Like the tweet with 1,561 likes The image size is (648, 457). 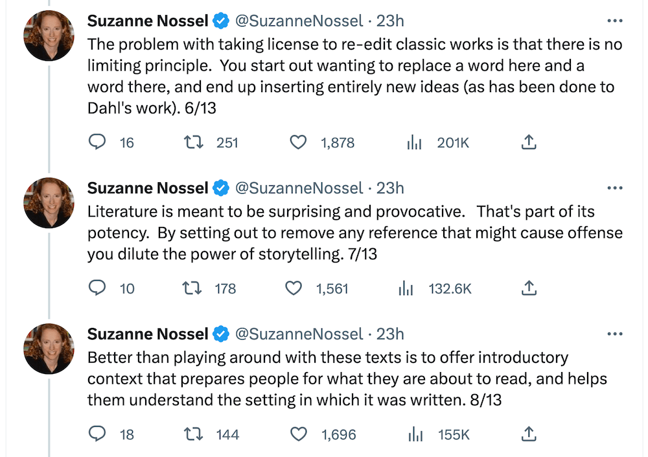click(294, 288)
